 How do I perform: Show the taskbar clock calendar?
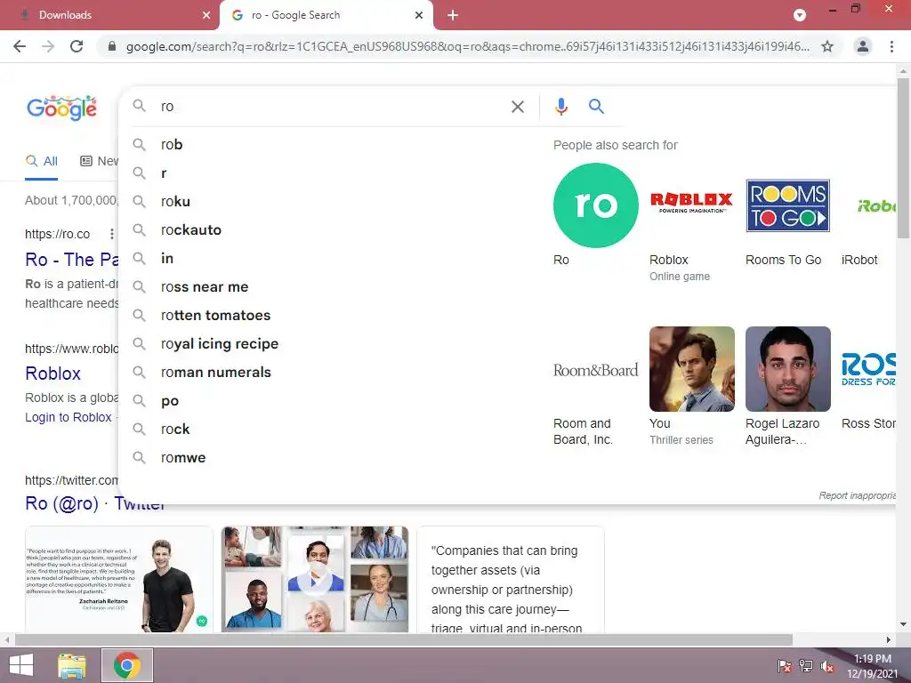(873, 666)
